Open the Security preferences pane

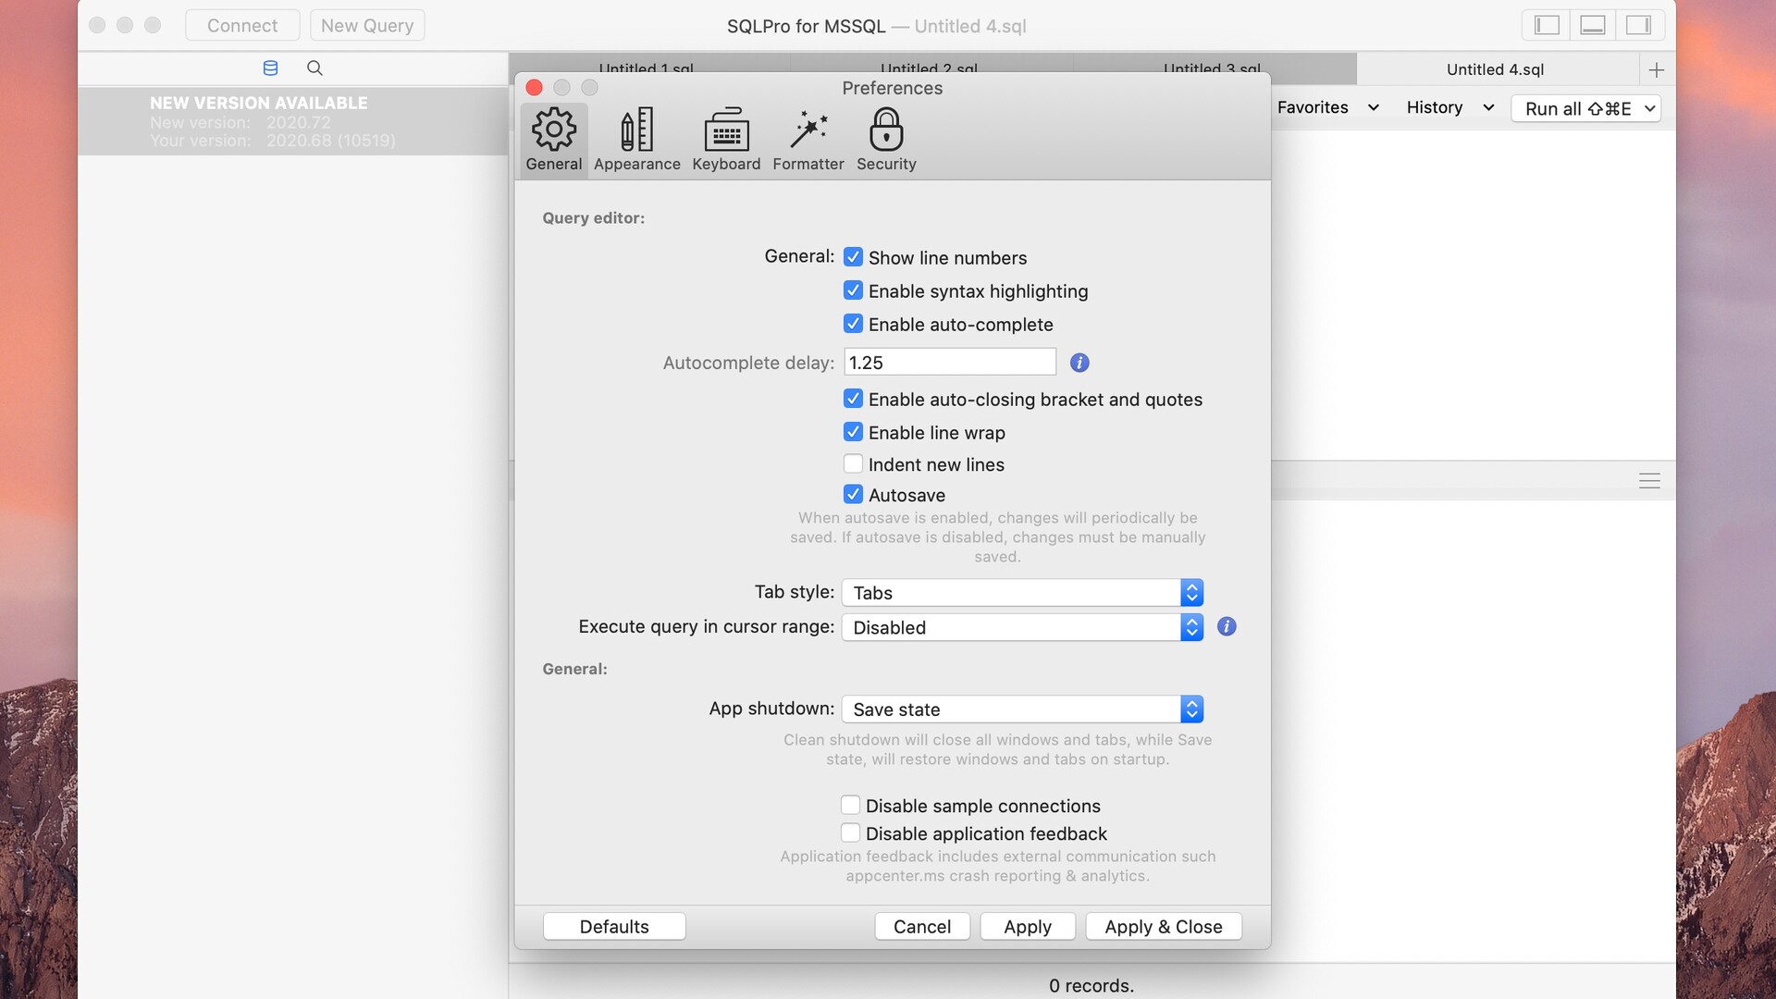(x=886, y=141)
